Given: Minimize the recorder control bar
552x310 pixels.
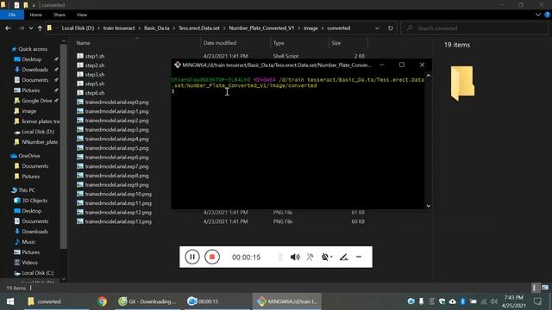Looking at the screenshot, I should 359,257.
